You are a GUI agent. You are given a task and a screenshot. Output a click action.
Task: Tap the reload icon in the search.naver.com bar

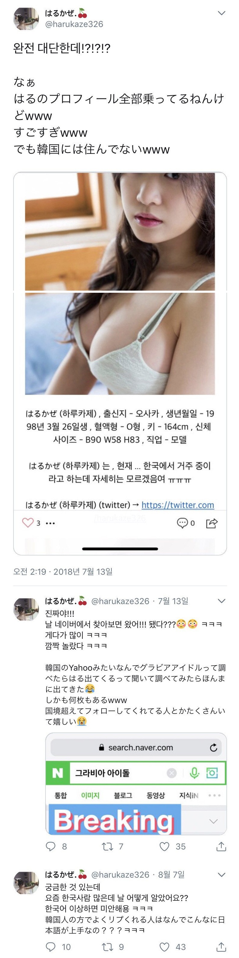[213, 747]
